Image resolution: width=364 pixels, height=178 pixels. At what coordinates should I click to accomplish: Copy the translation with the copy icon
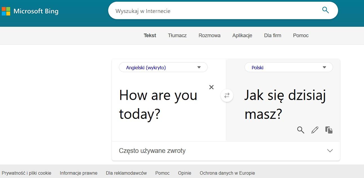click(x=329, y=130)
